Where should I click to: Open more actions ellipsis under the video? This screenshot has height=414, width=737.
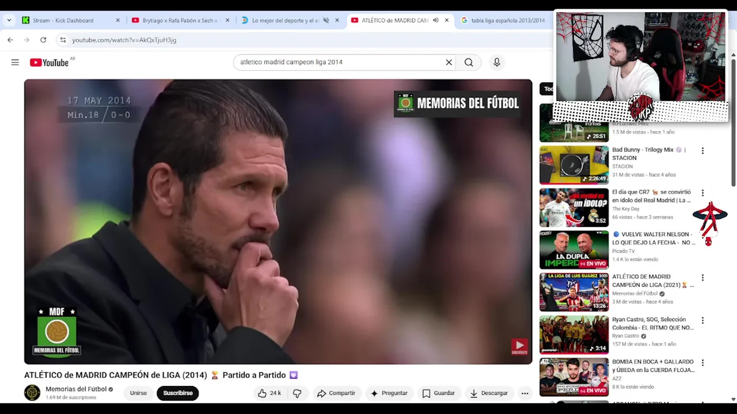point(525,393)
